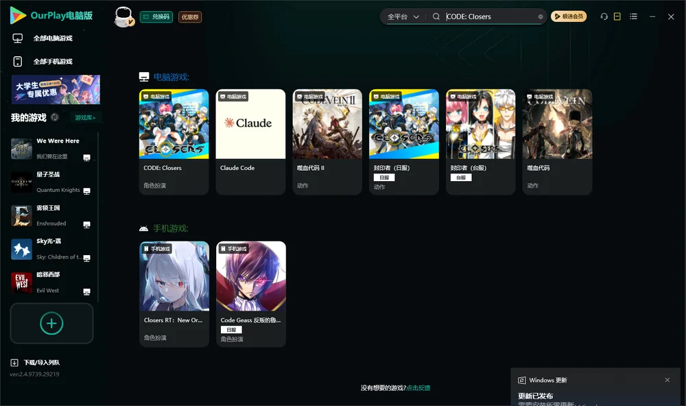Click the 手机游戏 section android icon
686x406 pixels.
pyautogui.click(x=143, y=228)
